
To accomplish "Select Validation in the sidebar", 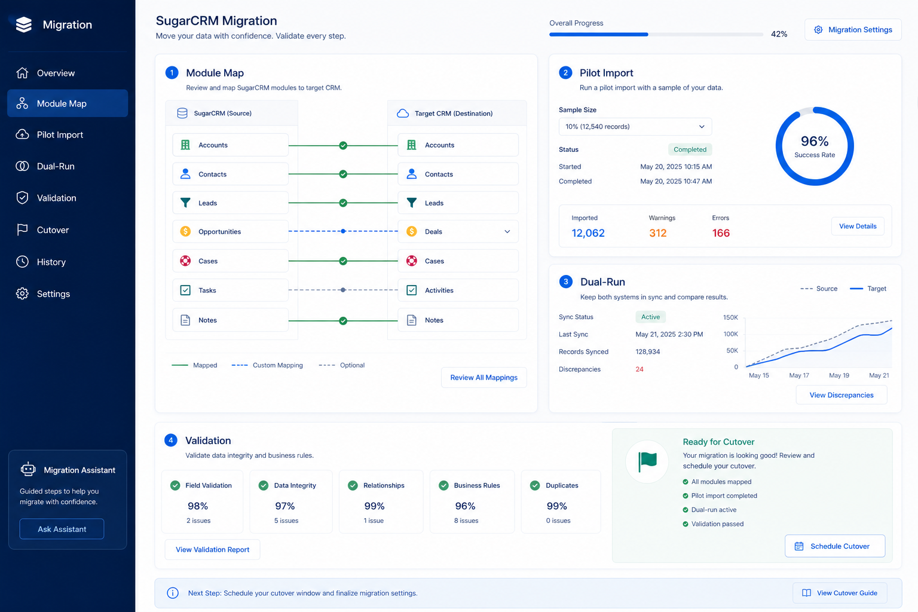I will pos(68,198).
